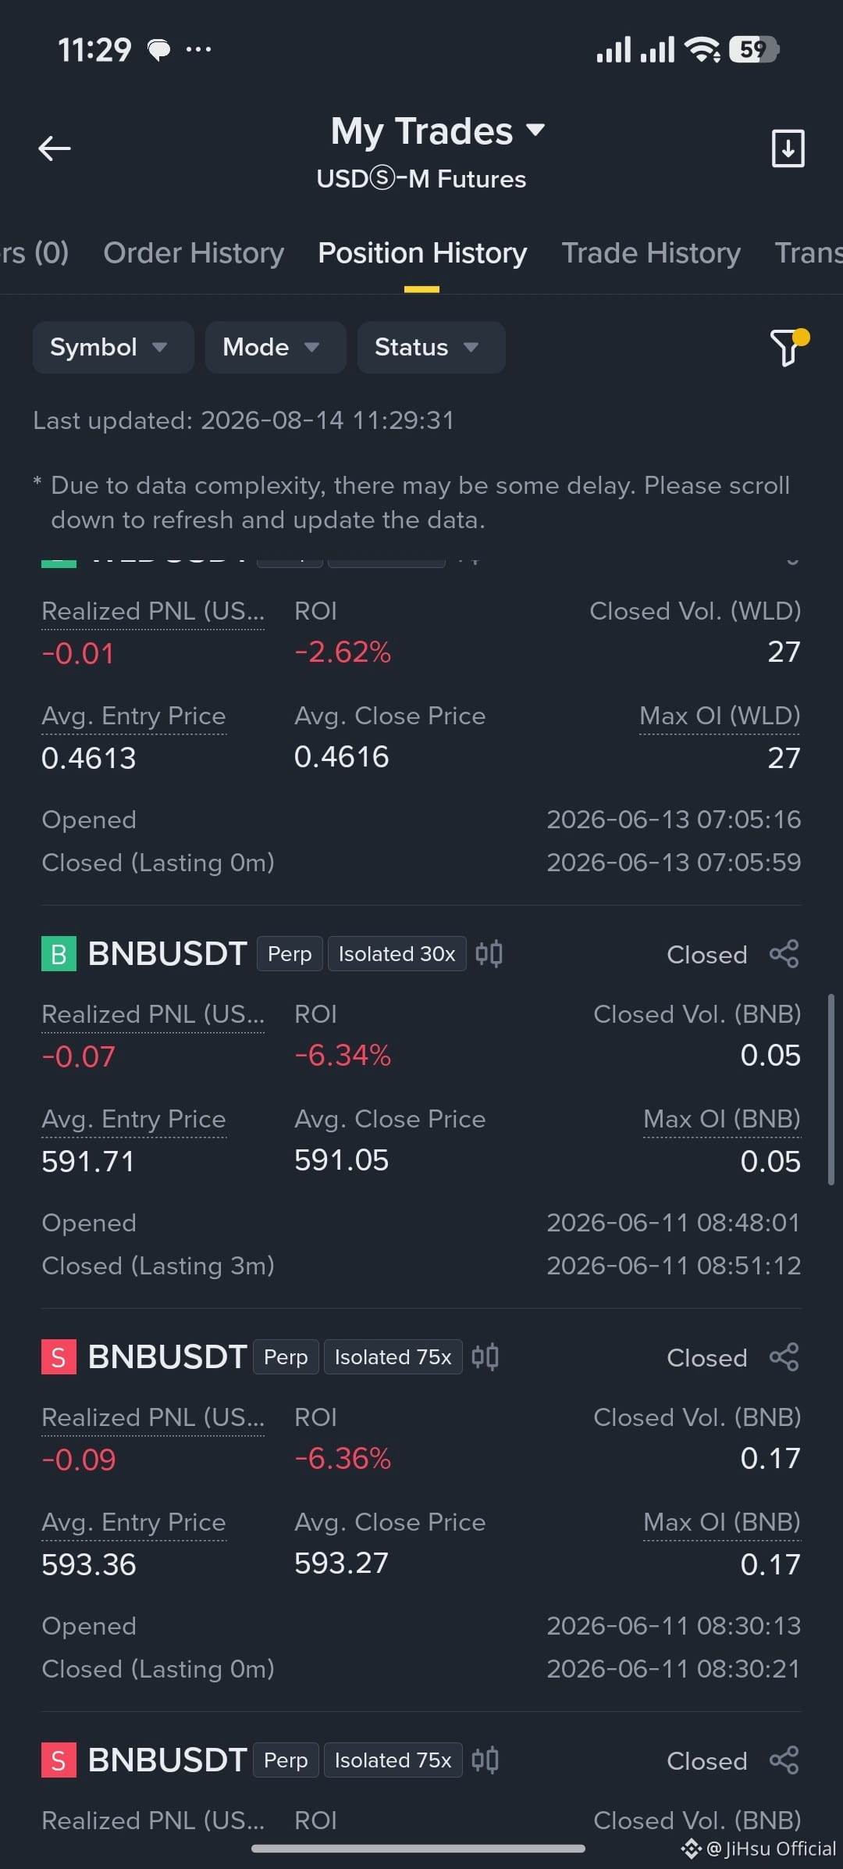Screen dimensions: 843x1869
Task: Open the filter funnel icon
Action: (x=789, y=347)
